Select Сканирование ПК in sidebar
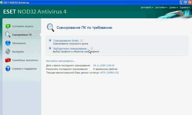 [x=22, y=35]
